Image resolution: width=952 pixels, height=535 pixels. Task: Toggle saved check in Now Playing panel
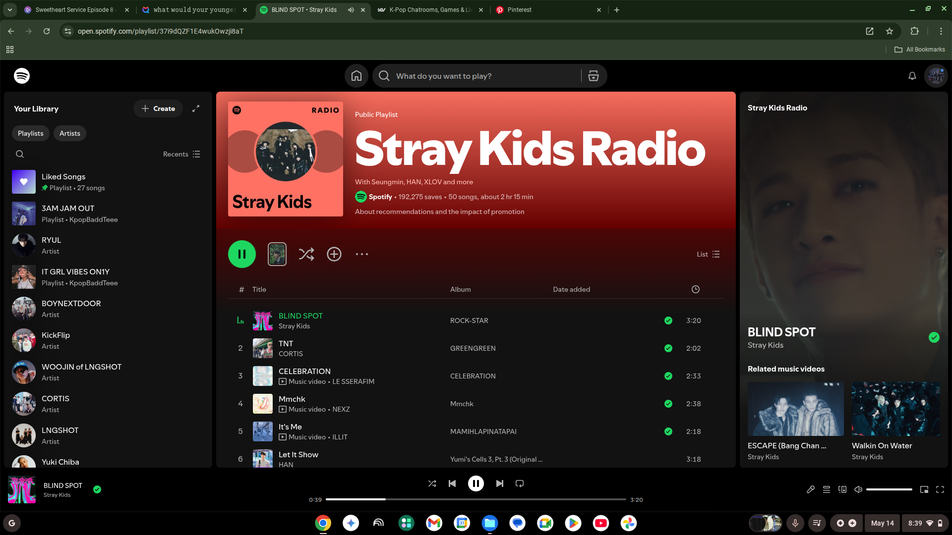[x=934, y=337]
